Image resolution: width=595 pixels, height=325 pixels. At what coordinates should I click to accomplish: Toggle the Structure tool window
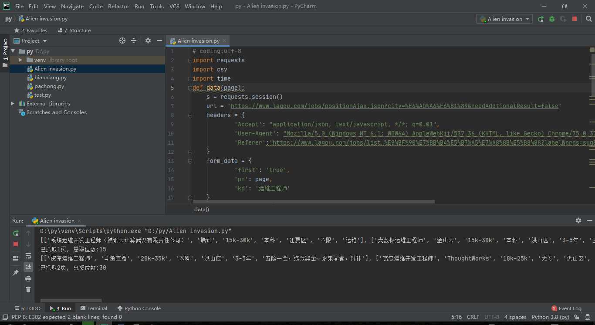coord(74,30)
